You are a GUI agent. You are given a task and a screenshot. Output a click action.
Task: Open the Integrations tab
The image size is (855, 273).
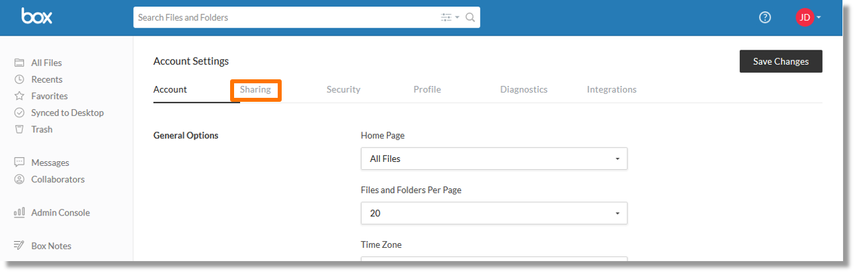612,90
